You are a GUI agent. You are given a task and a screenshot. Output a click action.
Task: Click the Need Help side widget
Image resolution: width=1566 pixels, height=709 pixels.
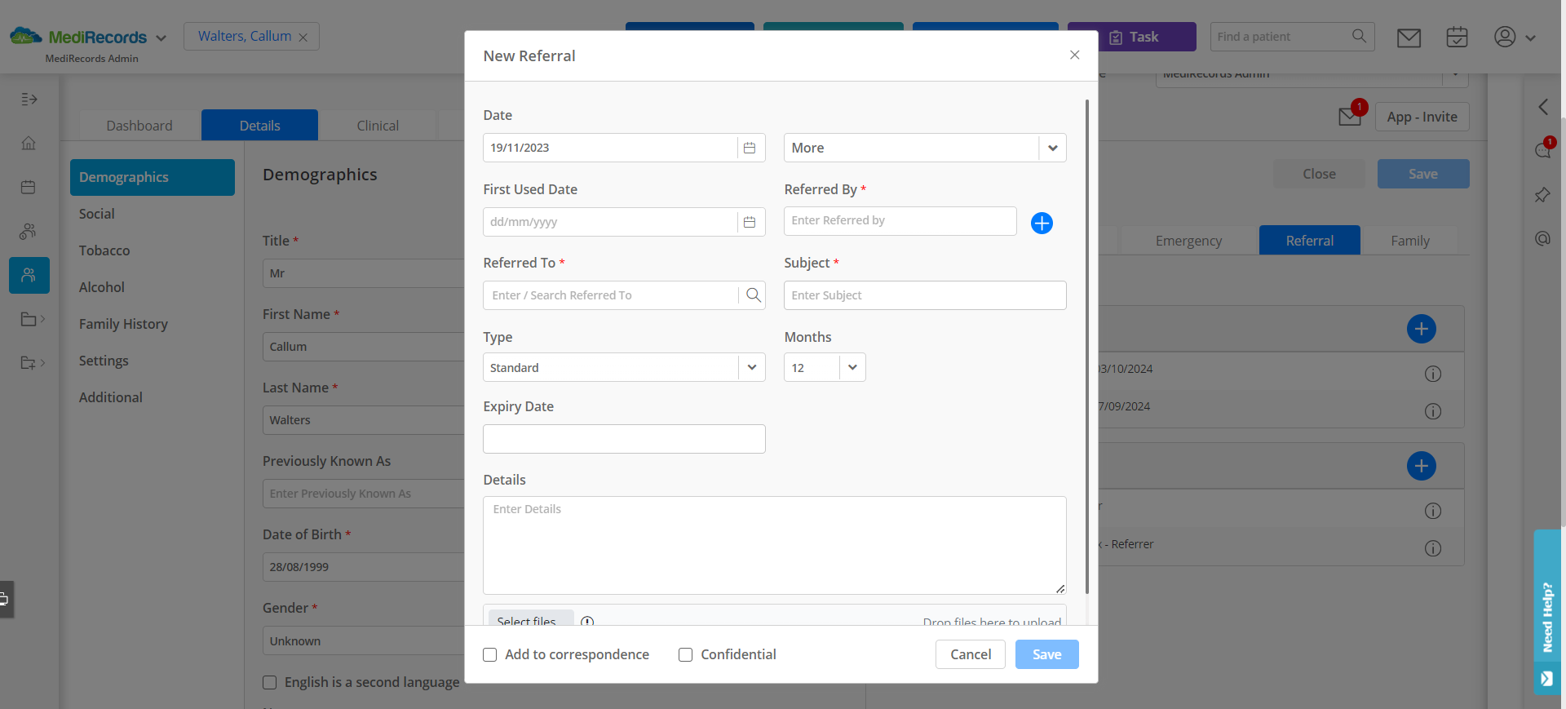click(1547, 612)
